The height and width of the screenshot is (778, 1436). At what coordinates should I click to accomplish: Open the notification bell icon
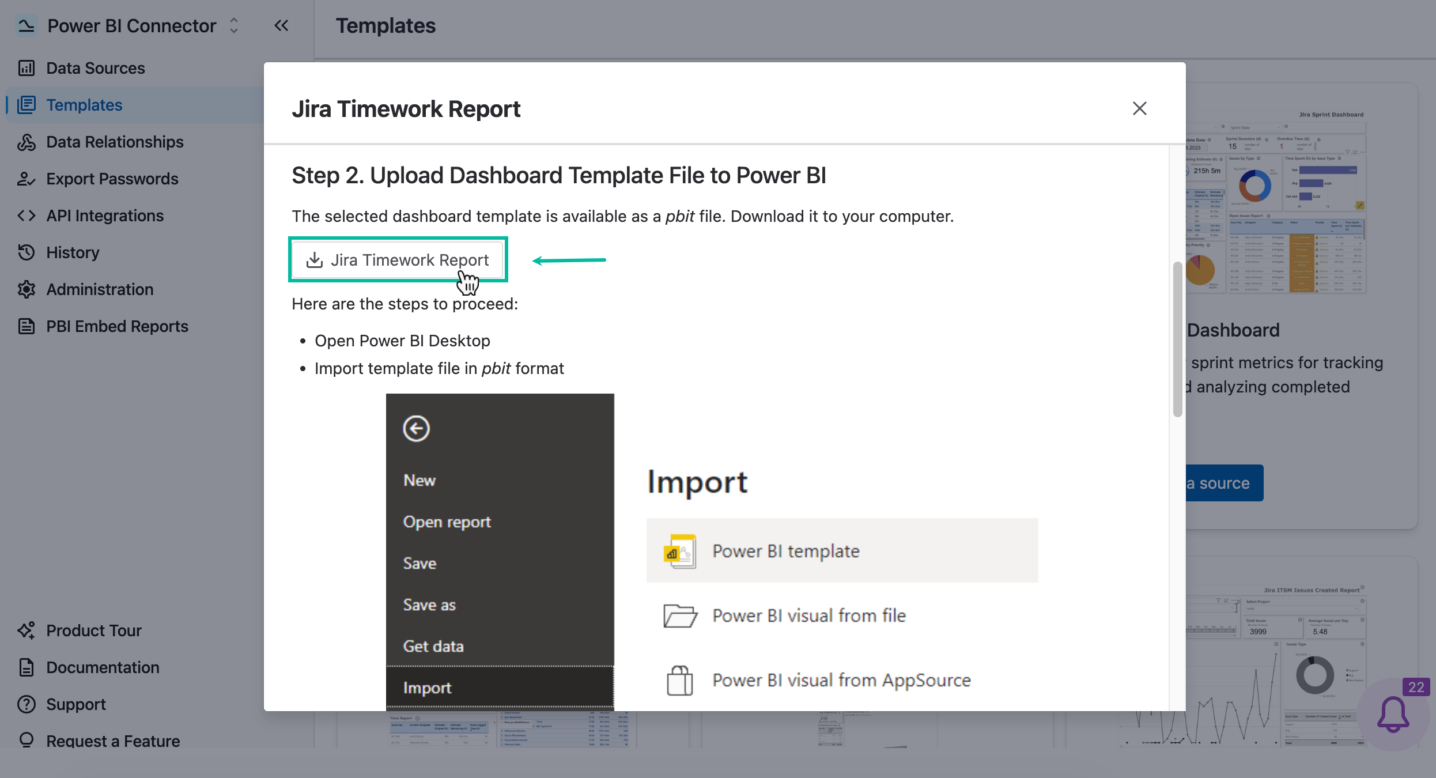pos(1393,714)
